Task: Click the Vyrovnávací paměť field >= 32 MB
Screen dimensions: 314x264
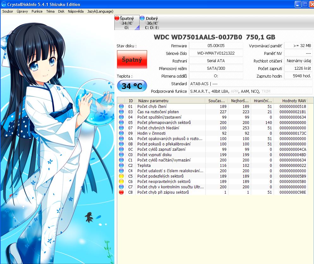Action: point(299,46)
